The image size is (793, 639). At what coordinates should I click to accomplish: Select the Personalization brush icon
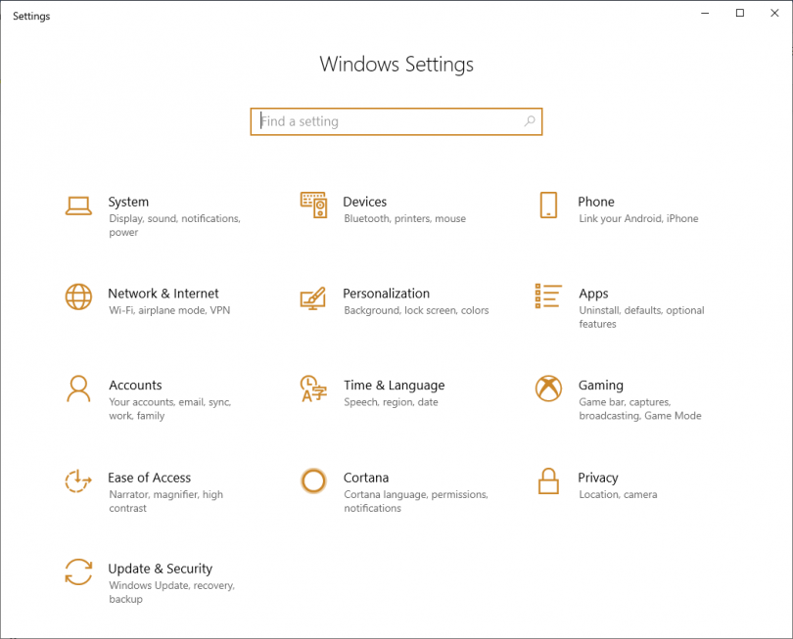pos(313,298)
